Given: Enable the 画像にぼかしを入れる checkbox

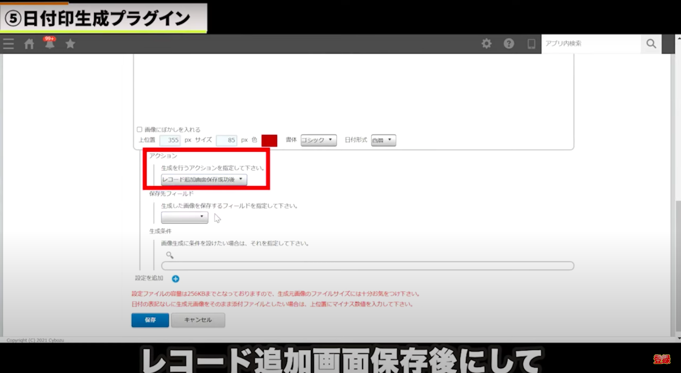Looking at the screenshot, I should tap(139, 129).
